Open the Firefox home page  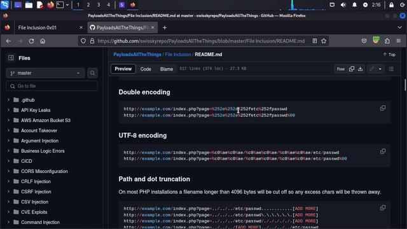(43, 41)
